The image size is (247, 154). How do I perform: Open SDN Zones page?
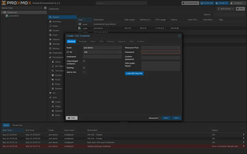point(58,102)
